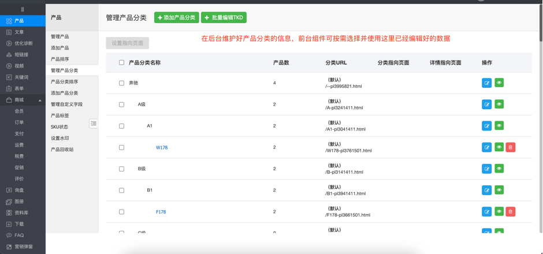Edit the A级 category
Viewport: 543px width, 254px height.
pyautogui.click(x=486, y=104)
